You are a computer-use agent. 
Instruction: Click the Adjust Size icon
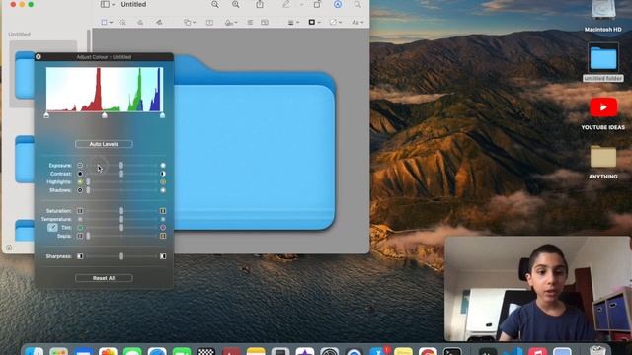point(265,22)
